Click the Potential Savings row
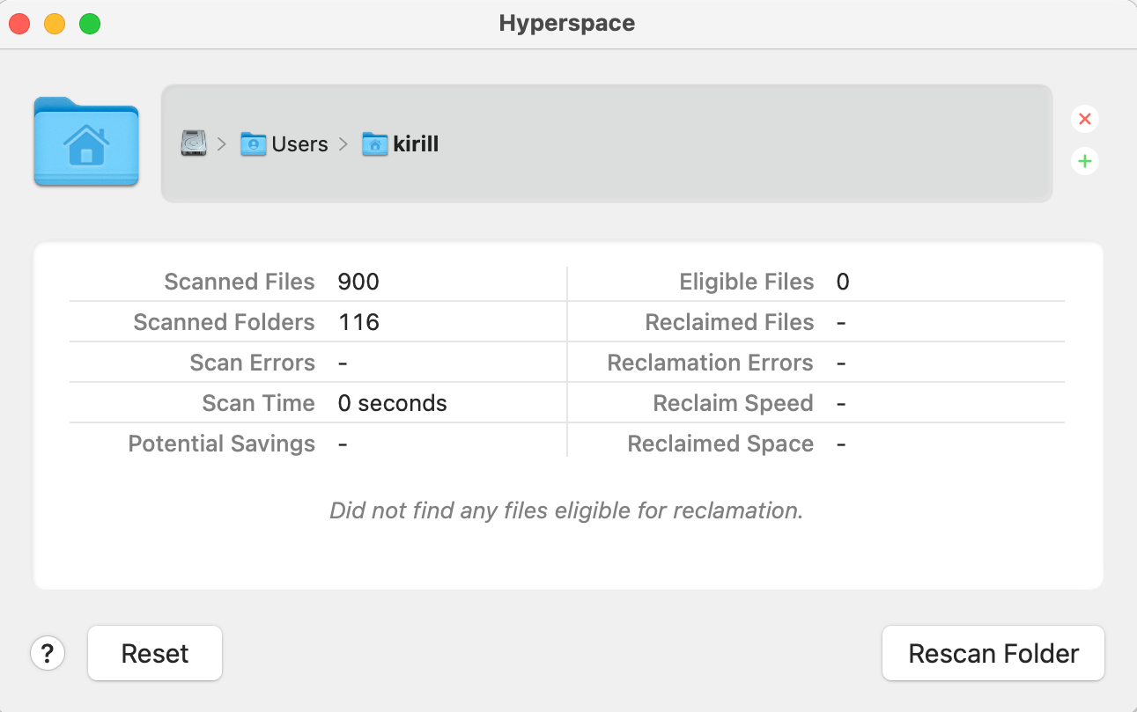The width and height of the screenshot is (1137, 712). pos(221,444)
